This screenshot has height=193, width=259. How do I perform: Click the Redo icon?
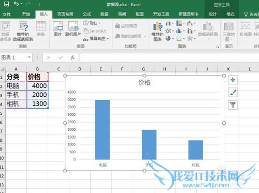28,4
